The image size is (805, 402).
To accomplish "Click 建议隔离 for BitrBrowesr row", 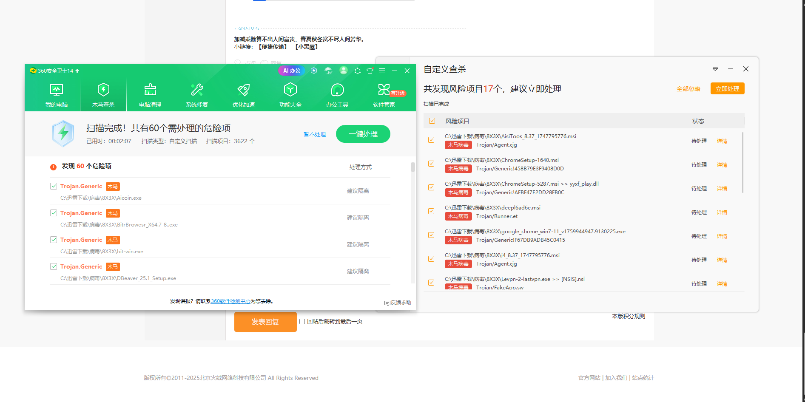I will pyautogui.click(x=358, y=218).
